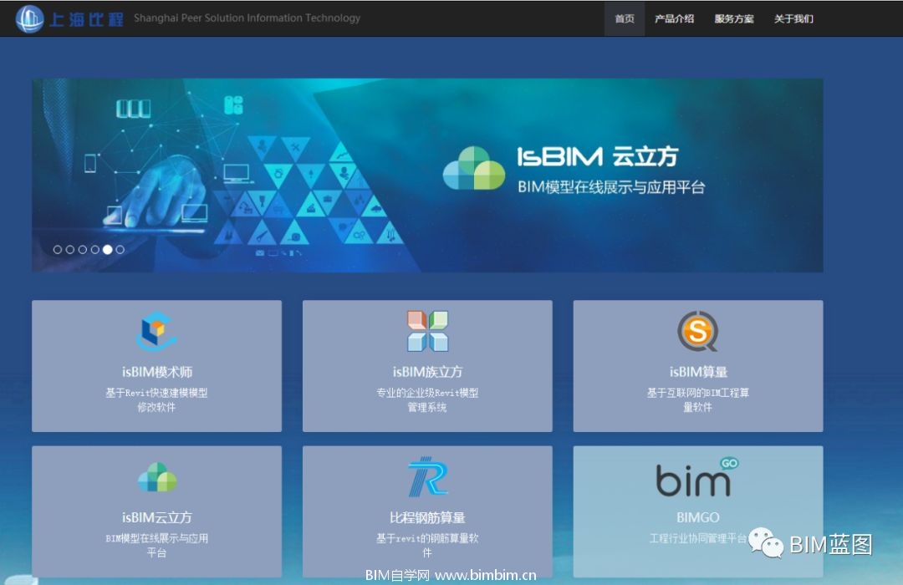The height and width of the screenshot is (585, 903).
Task: Open the isBIM云立方 card title link
Action: 156,517
